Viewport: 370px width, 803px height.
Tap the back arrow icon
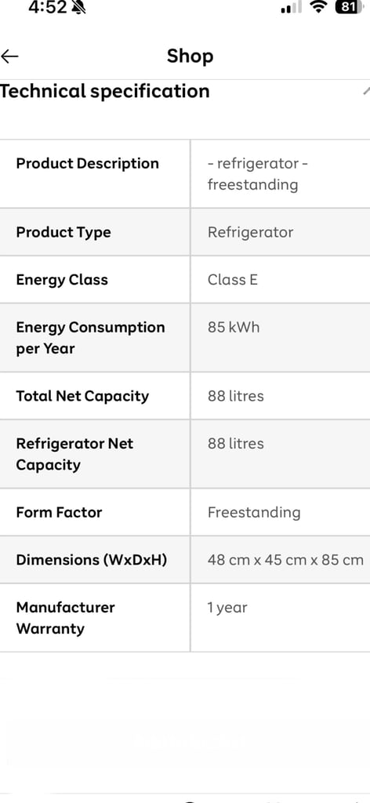9,56
